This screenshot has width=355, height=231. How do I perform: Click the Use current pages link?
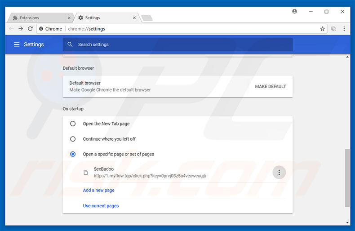(x=101, y=206)
